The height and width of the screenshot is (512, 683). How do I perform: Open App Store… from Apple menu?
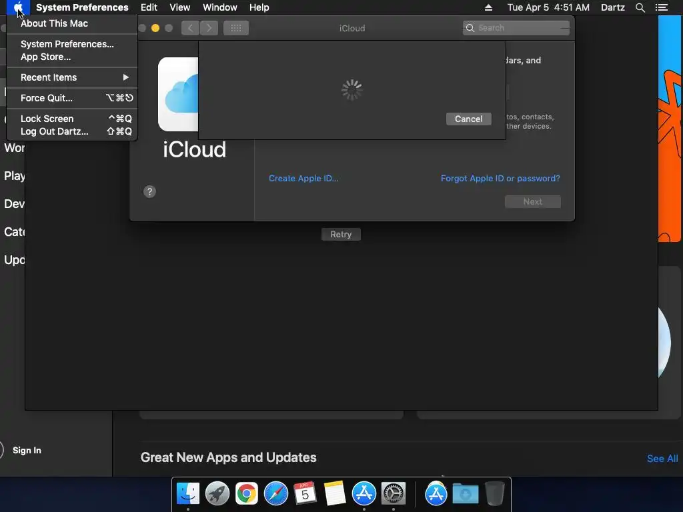46,57
